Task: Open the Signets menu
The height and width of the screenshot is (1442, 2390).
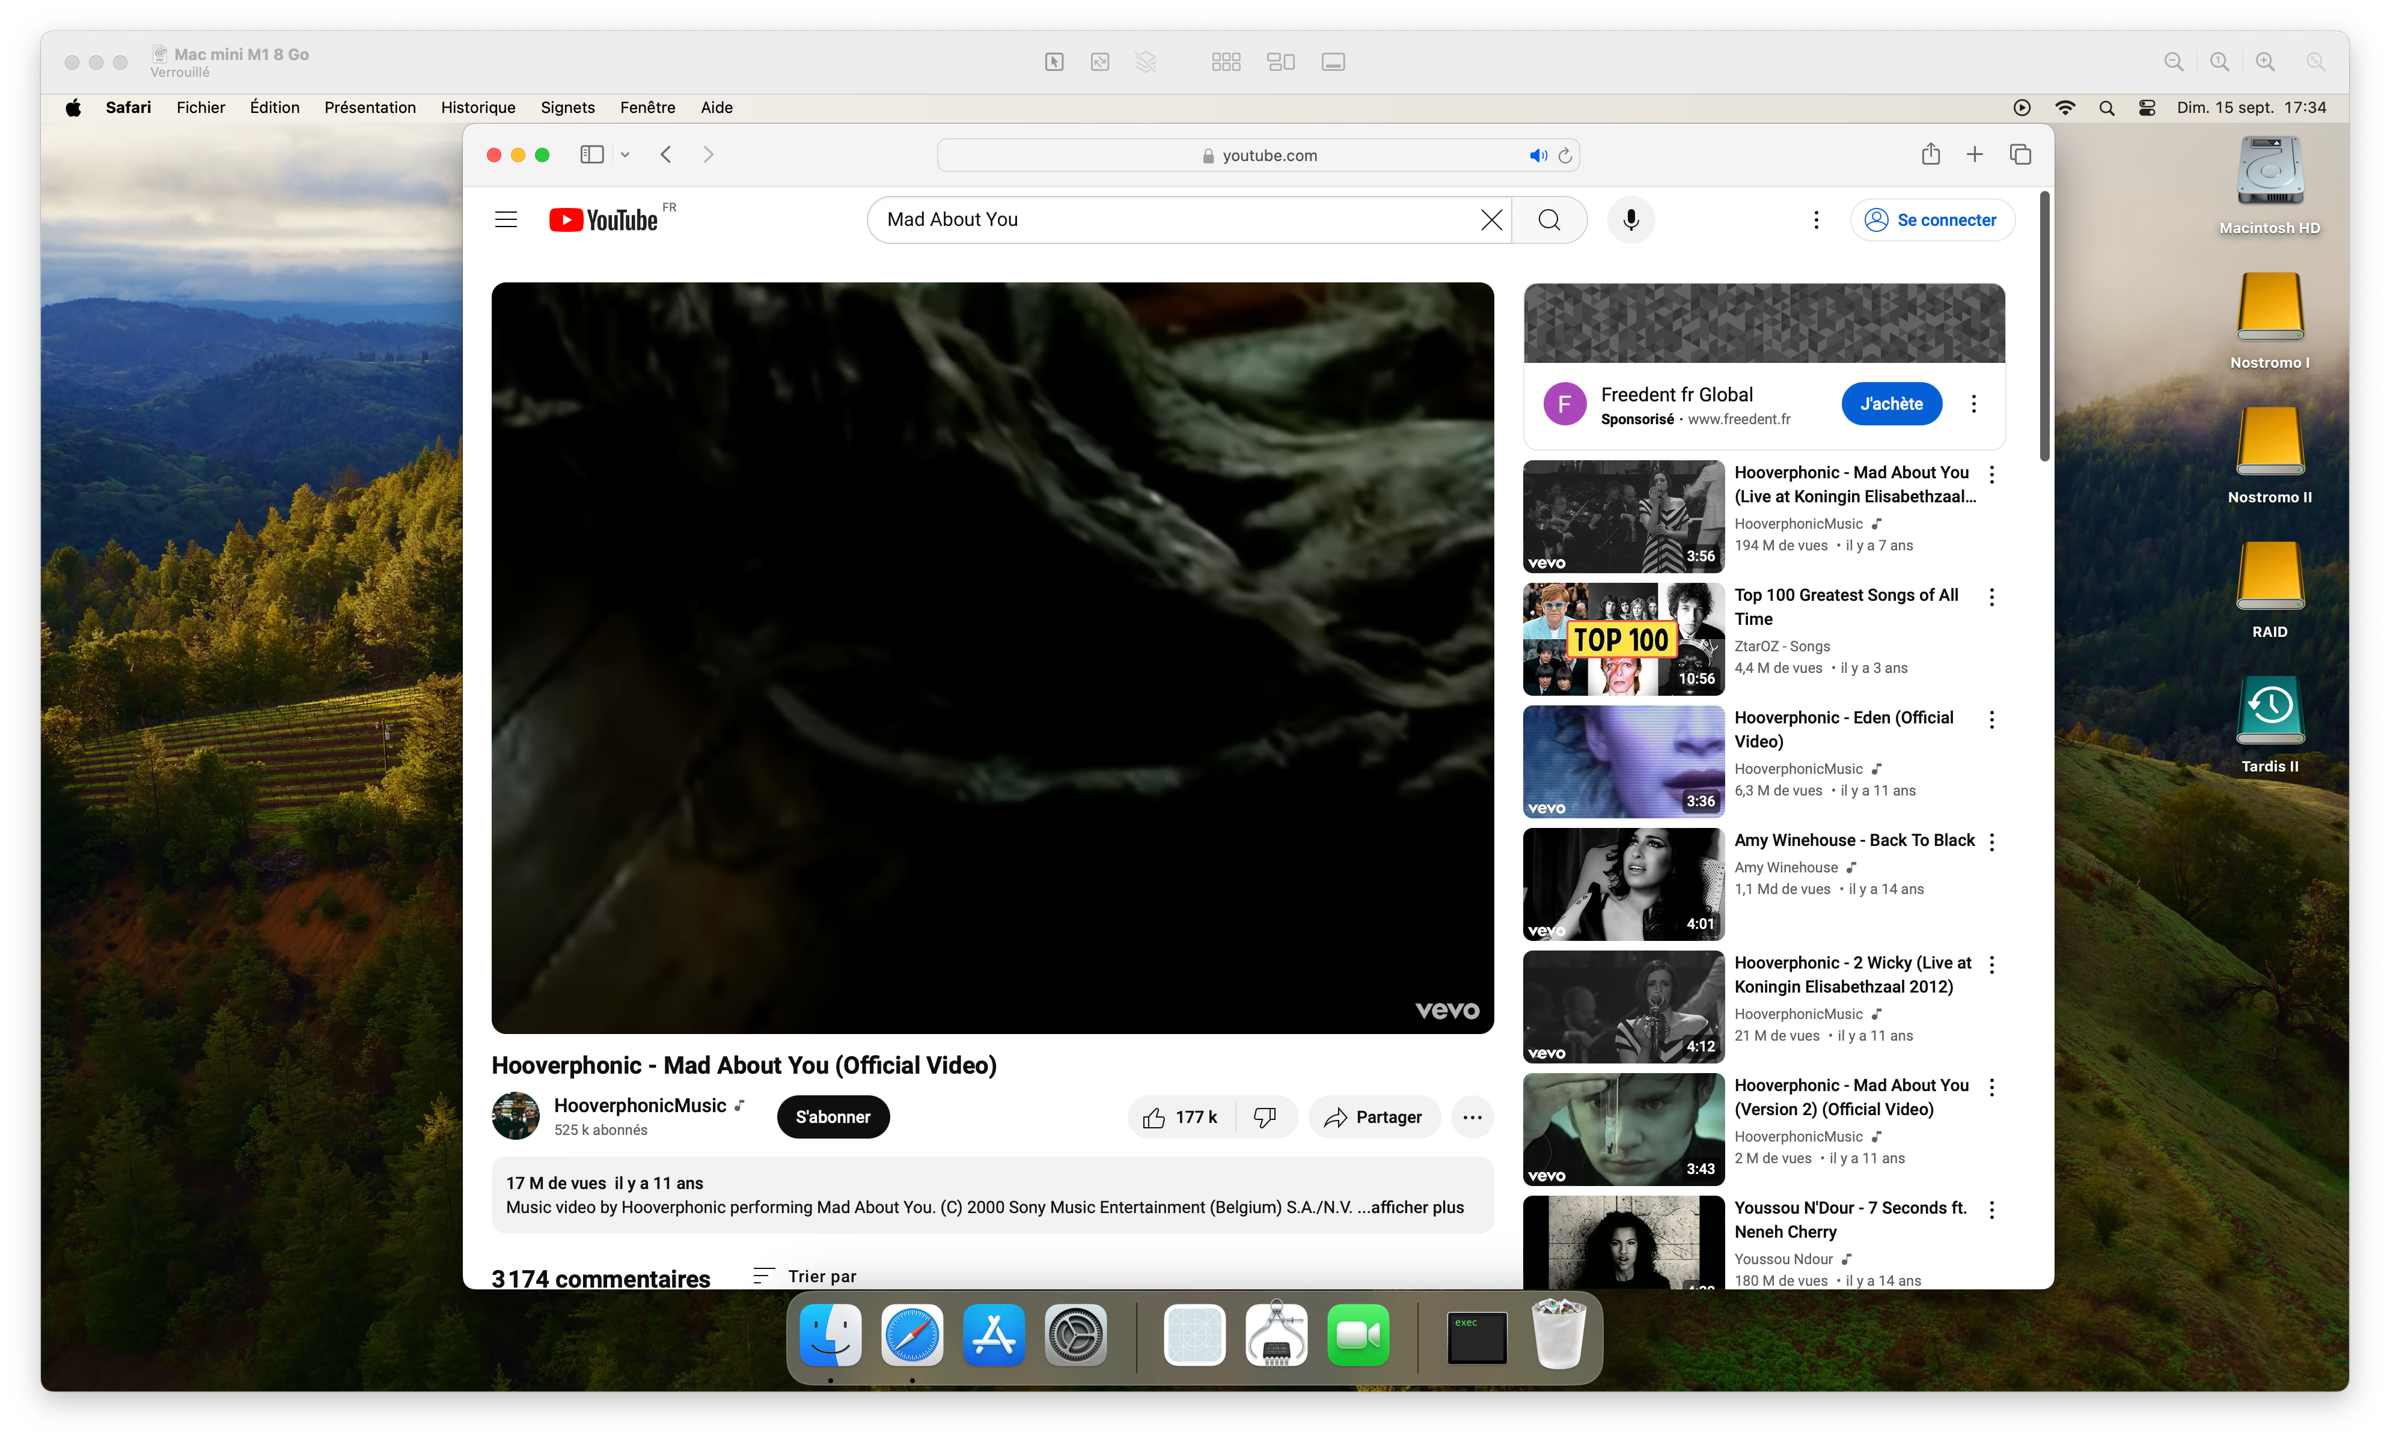Action: tap(567, 108)
